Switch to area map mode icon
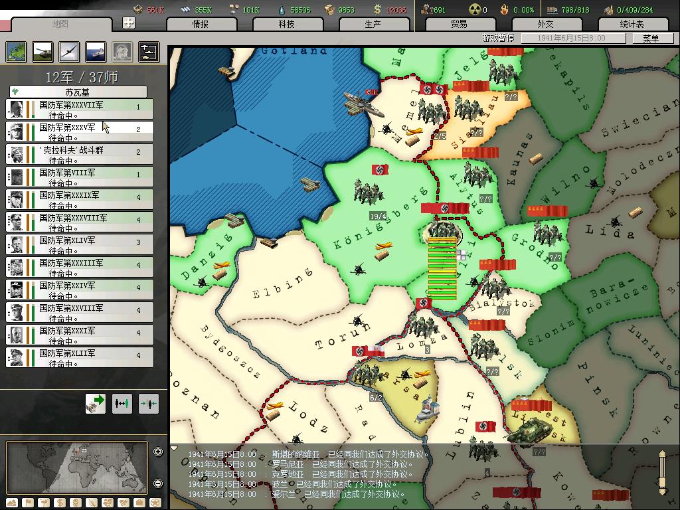This screenshot has height=510, width=680. coord(124,503)
